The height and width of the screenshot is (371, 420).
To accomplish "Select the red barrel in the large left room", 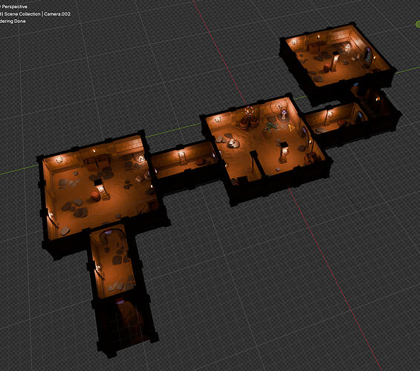I will click(x=94, y=196).
